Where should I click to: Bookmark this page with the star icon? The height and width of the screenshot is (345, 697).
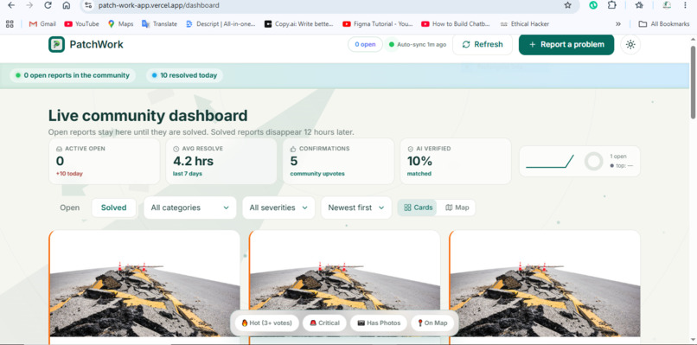(x=567, y=5)
